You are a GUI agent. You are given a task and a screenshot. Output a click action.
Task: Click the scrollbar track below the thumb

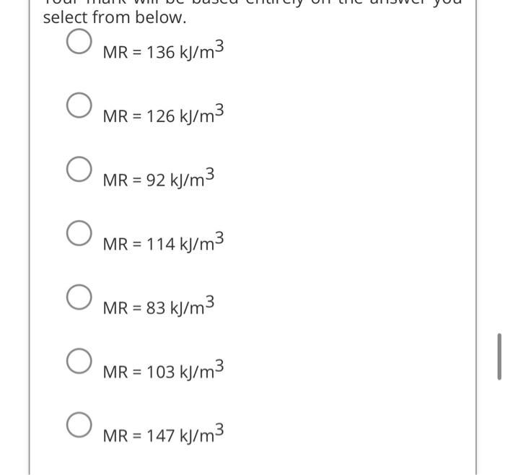499,427
